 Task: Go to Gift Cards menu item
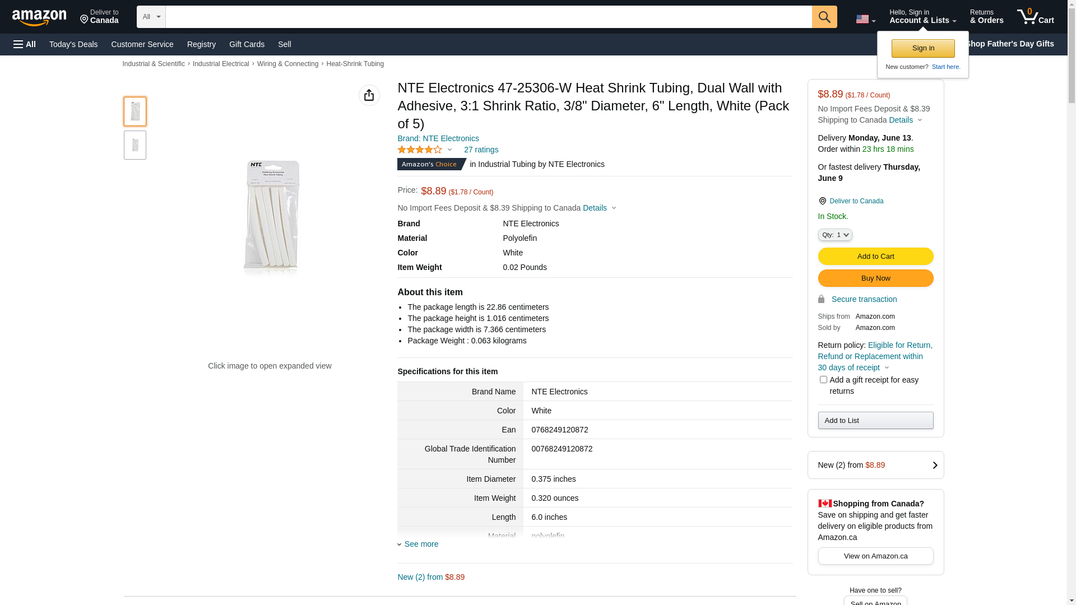pos(247,44)
